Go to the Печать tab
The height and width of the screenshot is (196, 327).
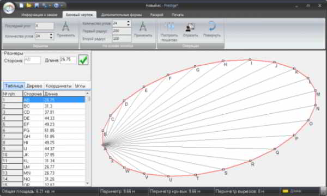pyautogui.click(x=178, y=15)
